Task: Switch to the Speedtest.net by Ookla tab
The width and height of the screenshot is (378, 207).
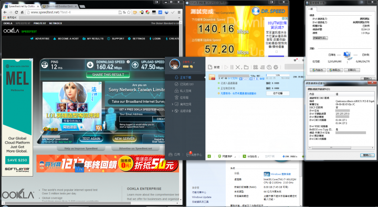Action: coord(21,6)
